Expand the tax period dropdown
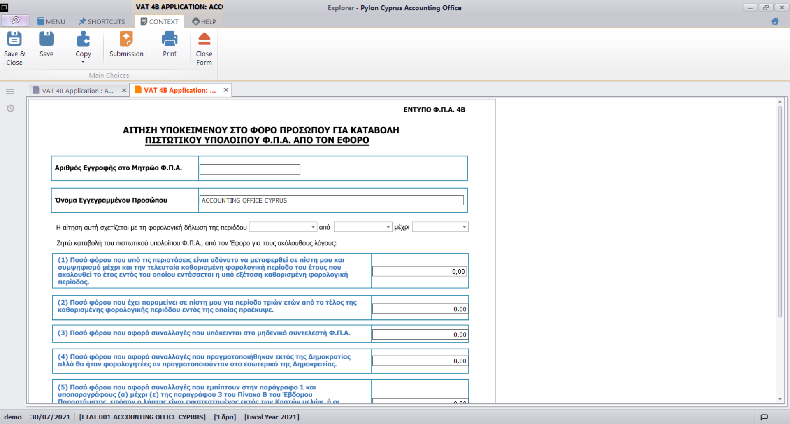The height and width of the screenshot is (424, 790). (x=313, y=227)
